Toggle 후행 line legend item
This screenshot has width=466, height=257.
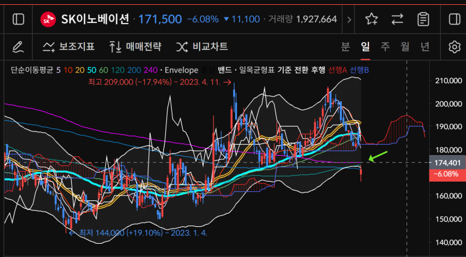click(x=317, y=70)
